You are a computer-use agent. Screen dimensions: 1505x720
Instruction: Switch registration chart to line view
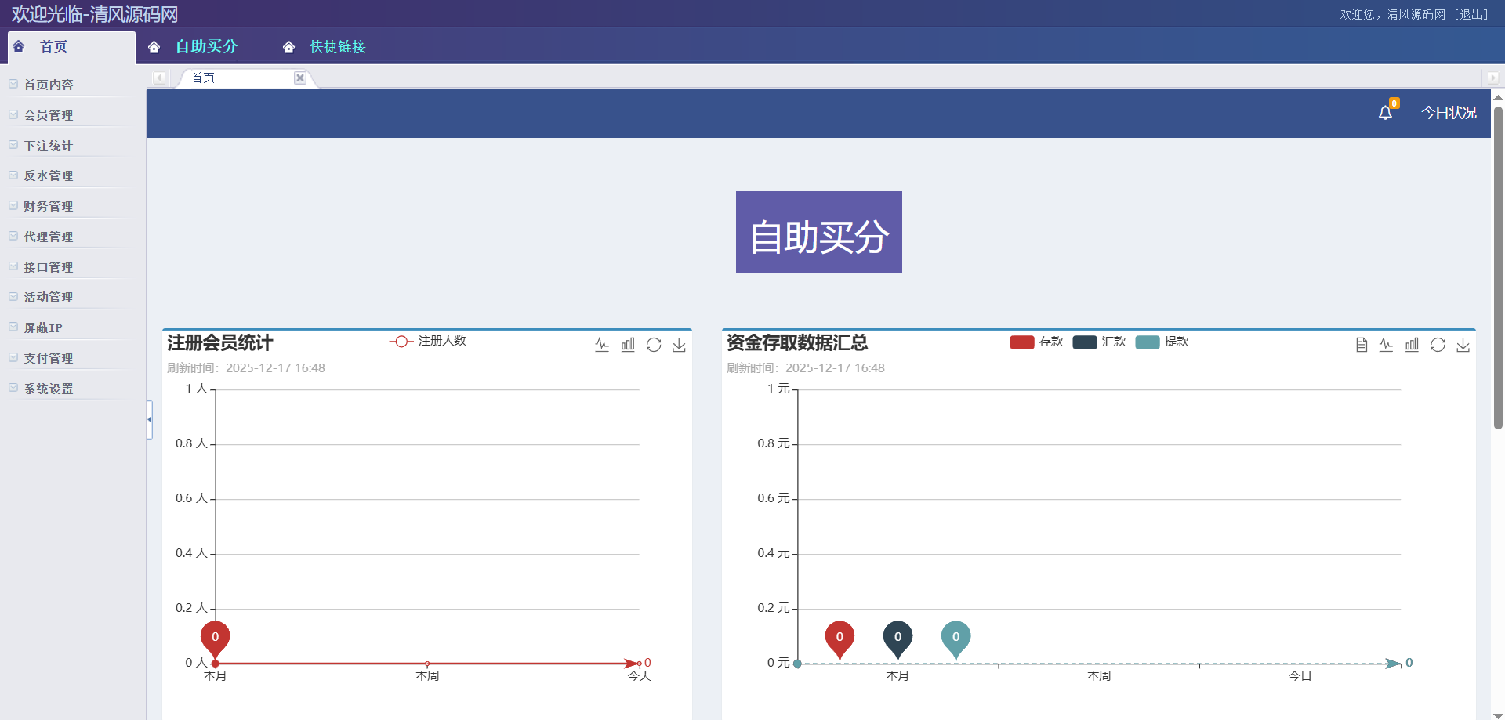click(602, 345)
